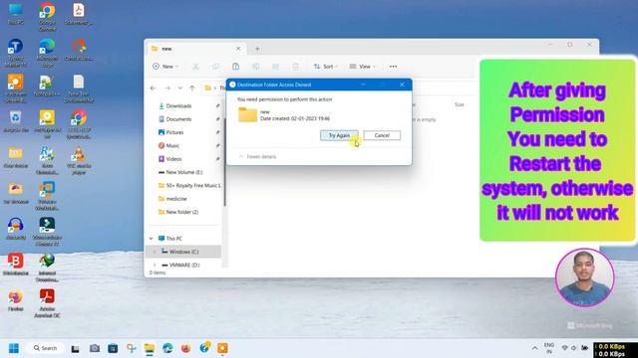
Task: Open Downloads in the sidebar
Action: pyautogui.click(x=178, y=106)
